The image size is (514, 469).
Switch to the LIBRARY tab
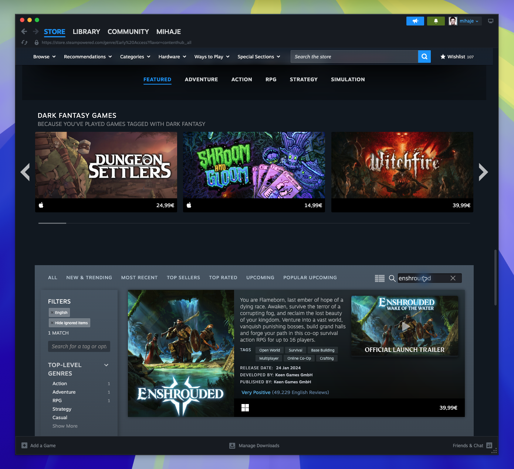point(87,32)
